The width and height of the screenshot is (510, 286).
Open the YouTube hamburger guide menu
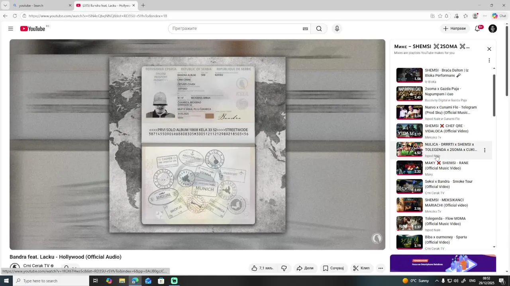[11, 29]
